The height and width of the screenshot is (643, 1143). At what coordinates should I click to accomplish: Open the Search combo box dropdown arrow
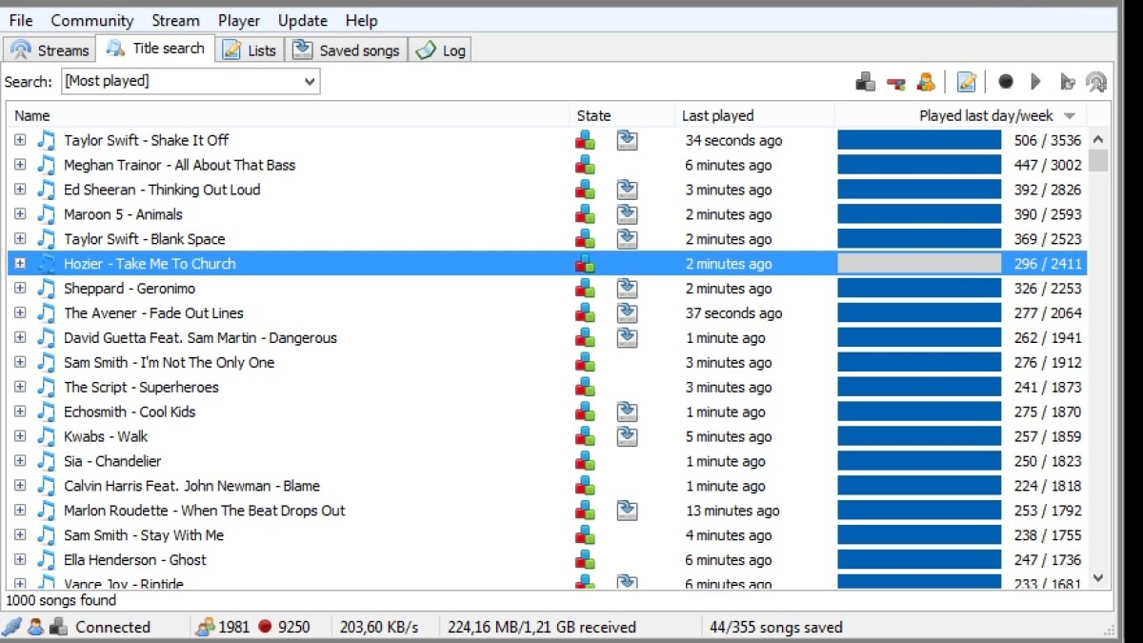click(x=310, y=82)
